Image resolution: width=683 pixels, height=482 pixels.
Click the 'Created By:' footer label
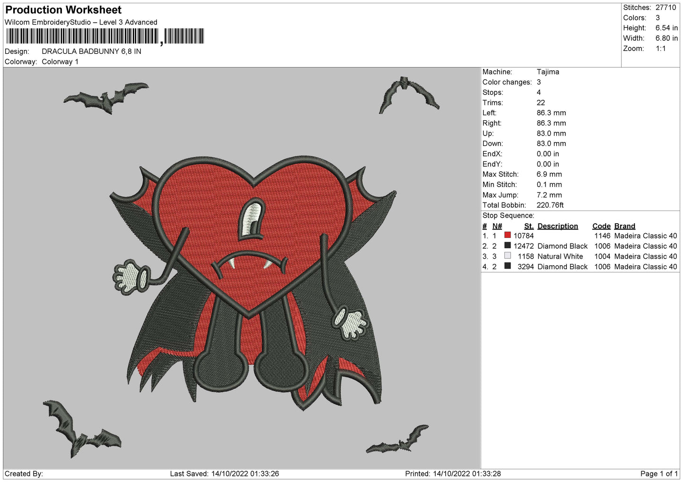tap(24, 474)
